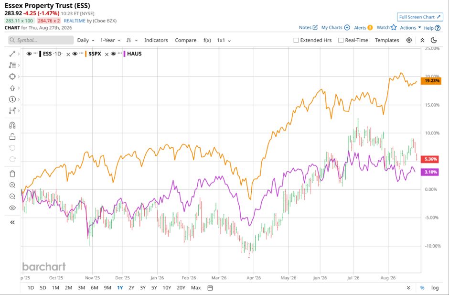Open the Templates menu
The width and height of the screenshot is (449, 295).
(387, 41)
